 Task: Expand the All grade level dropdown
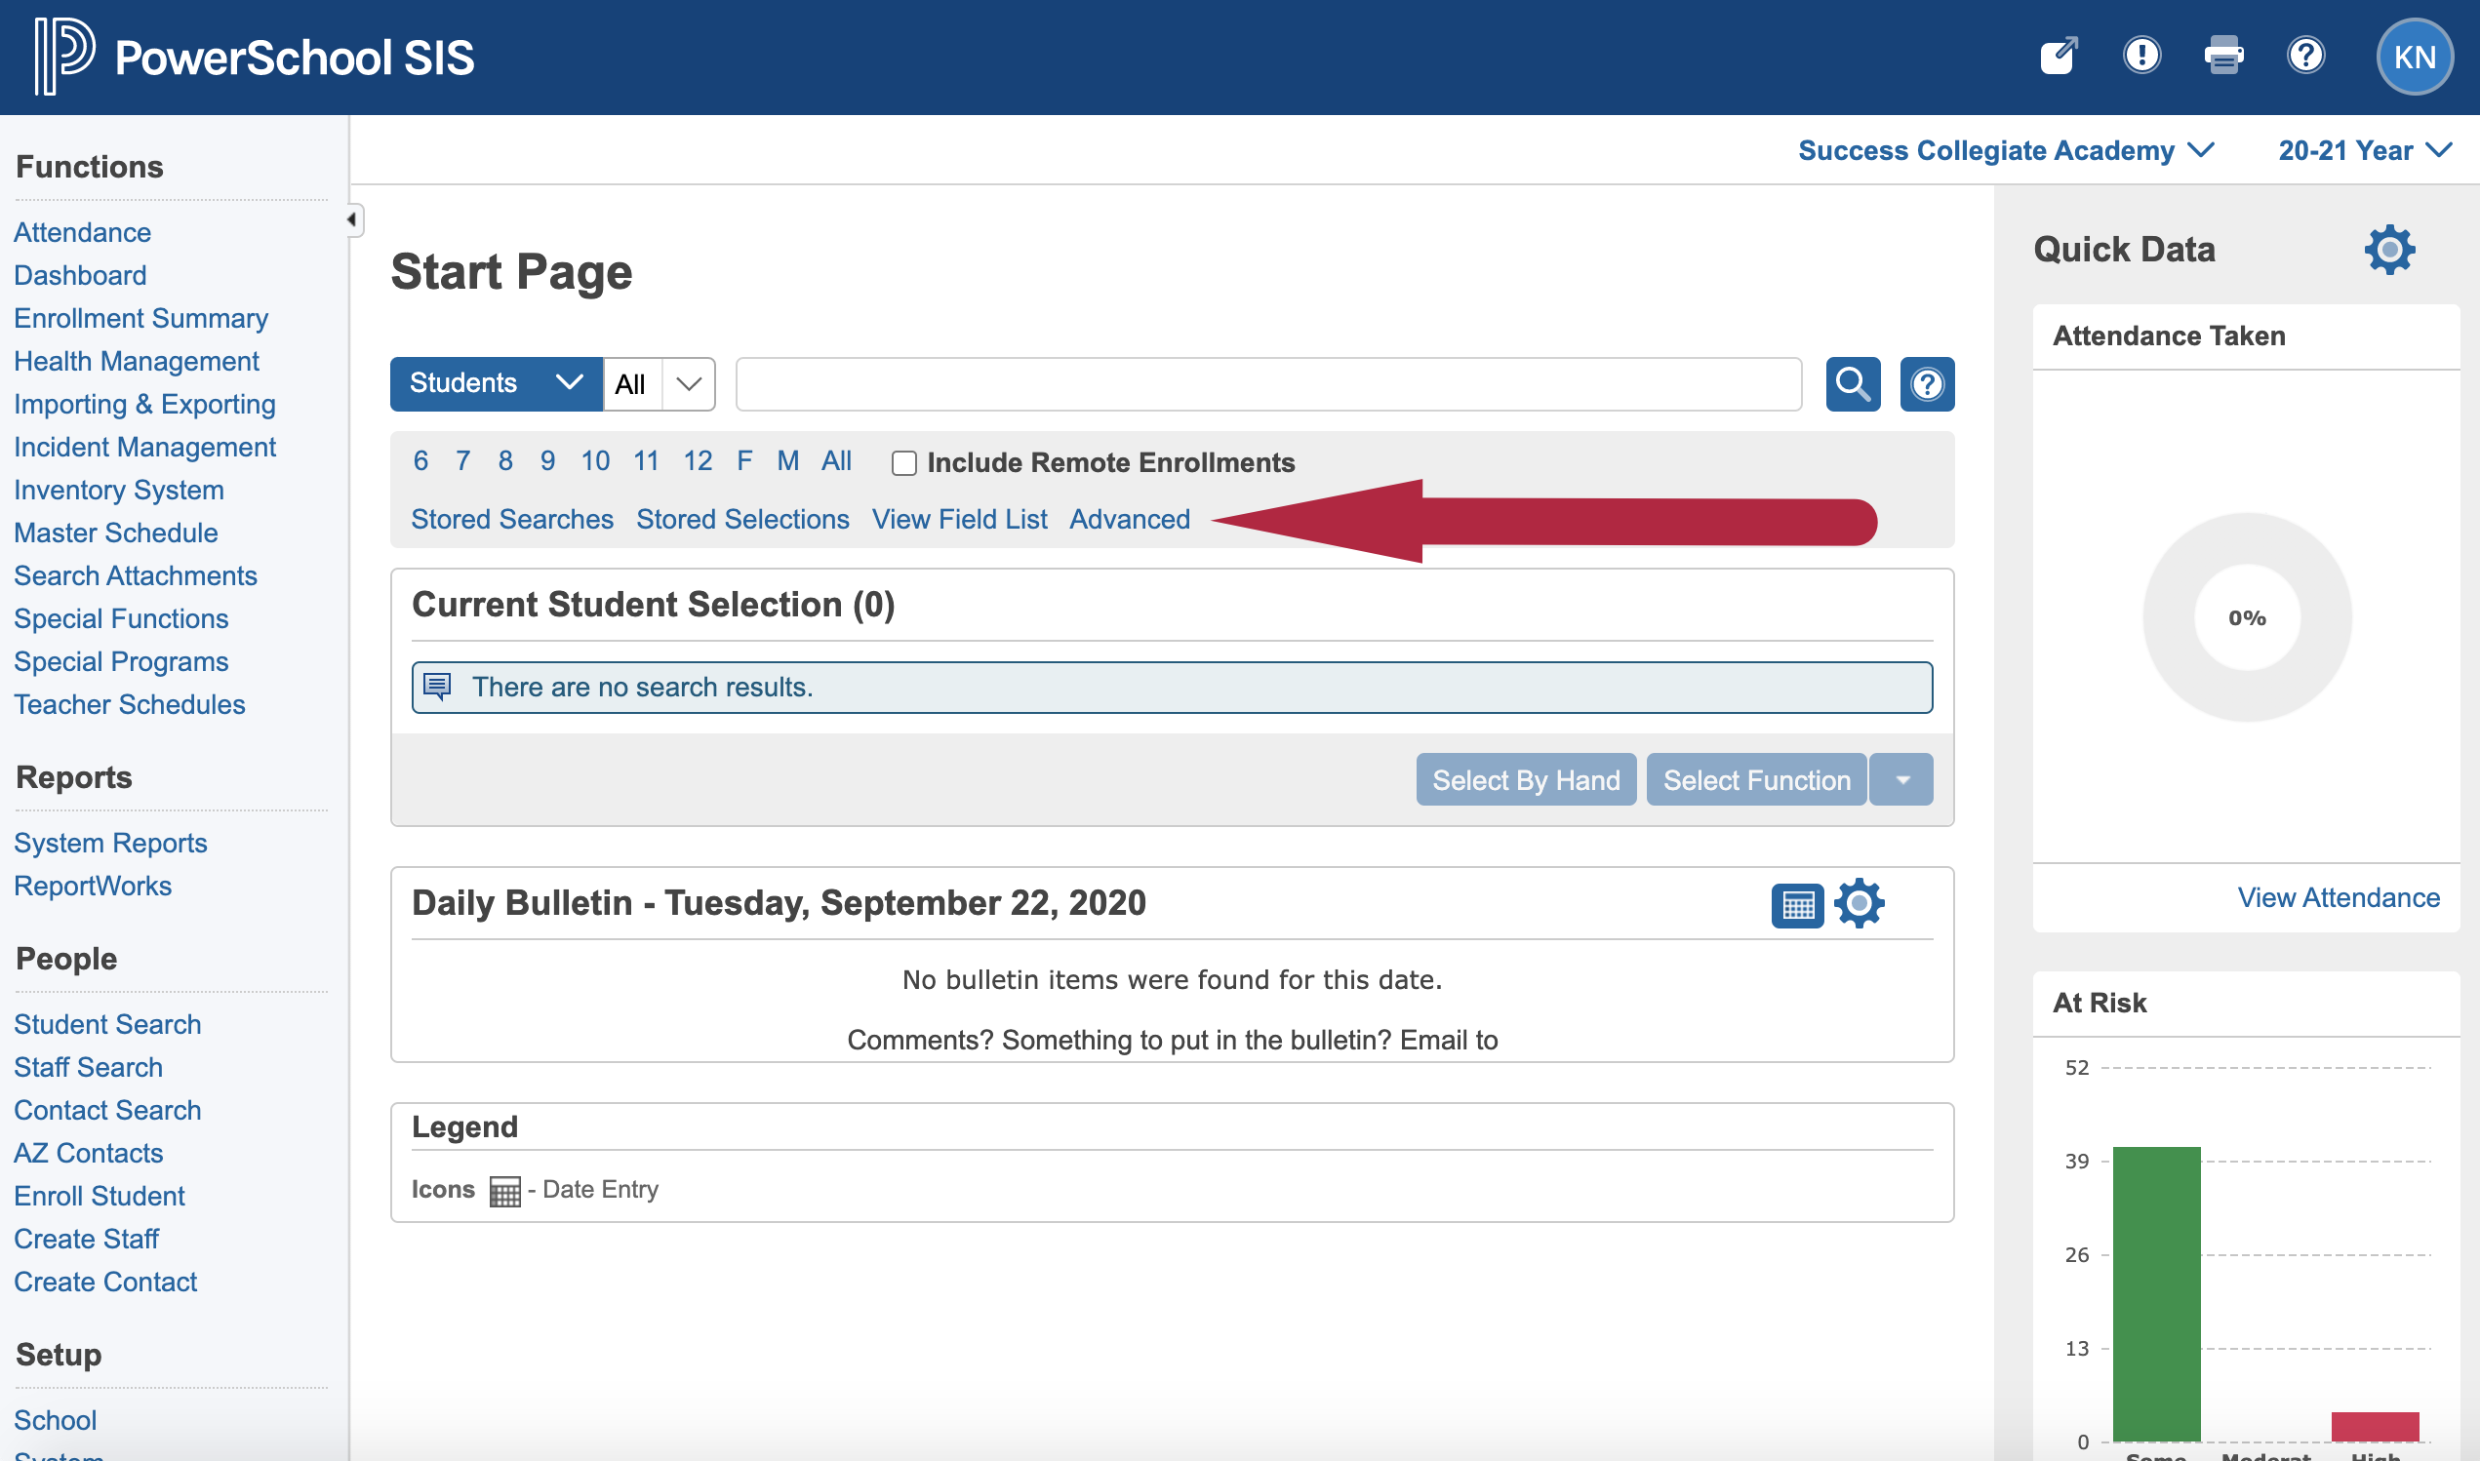click(689, 382)
